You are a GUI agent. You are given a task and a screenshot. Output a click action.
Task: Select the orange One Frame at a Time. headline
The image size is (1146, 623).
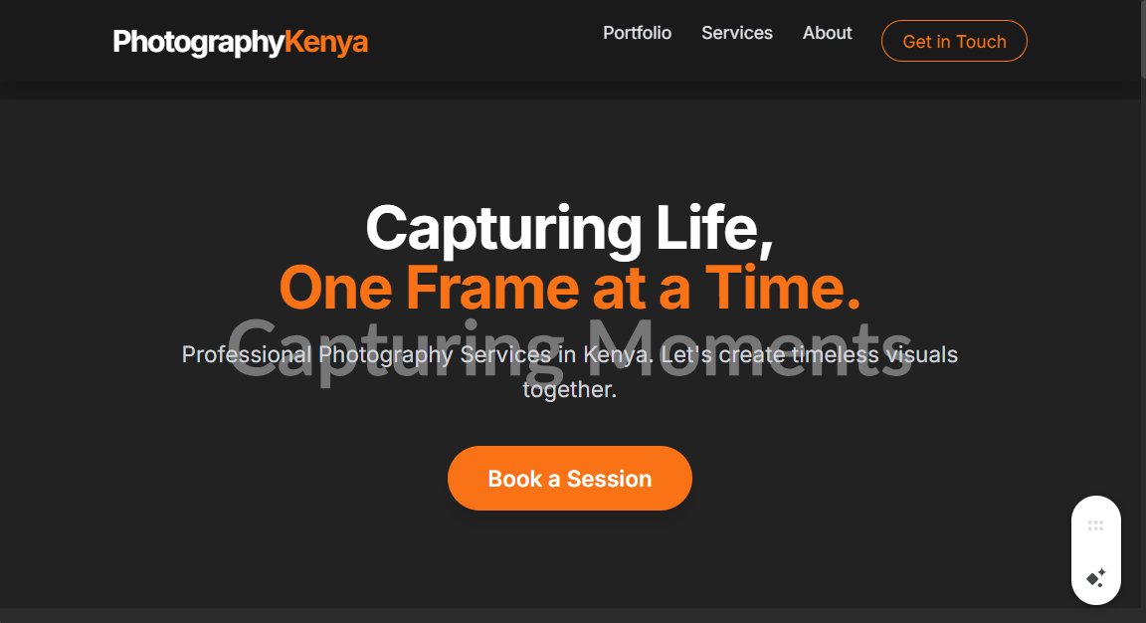(x=569, y=288)
